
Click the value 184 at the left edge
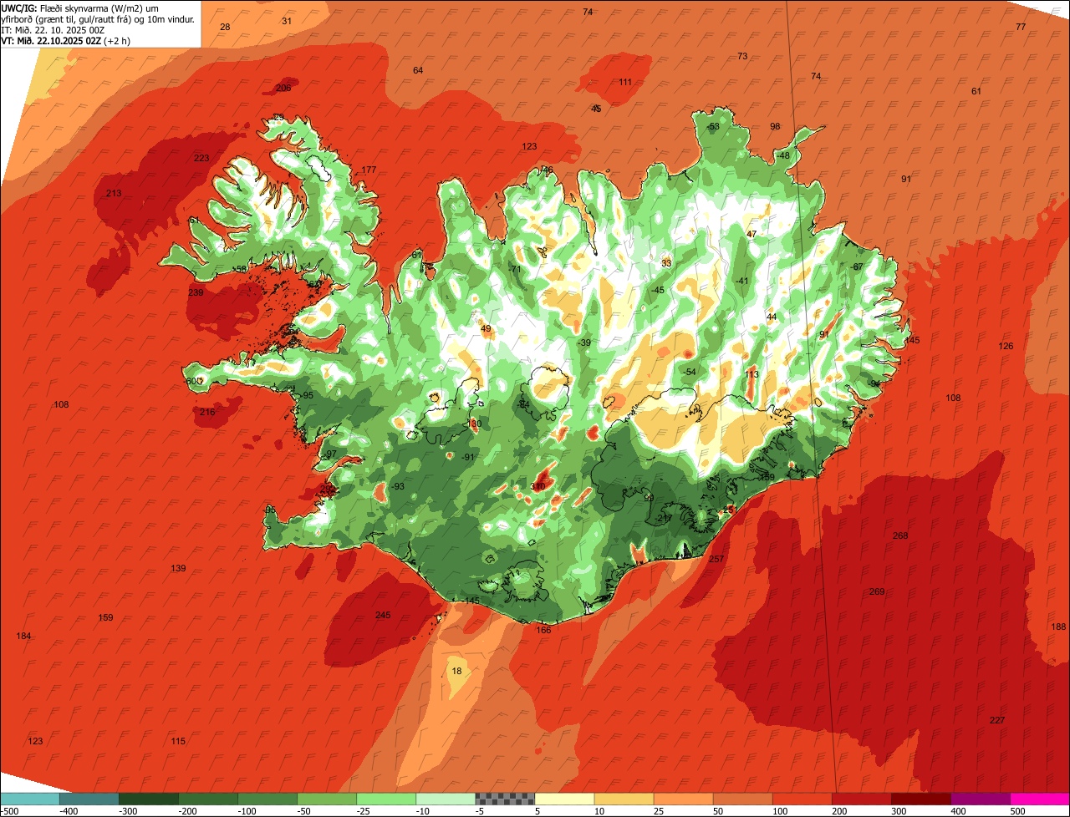coord(24,636)
